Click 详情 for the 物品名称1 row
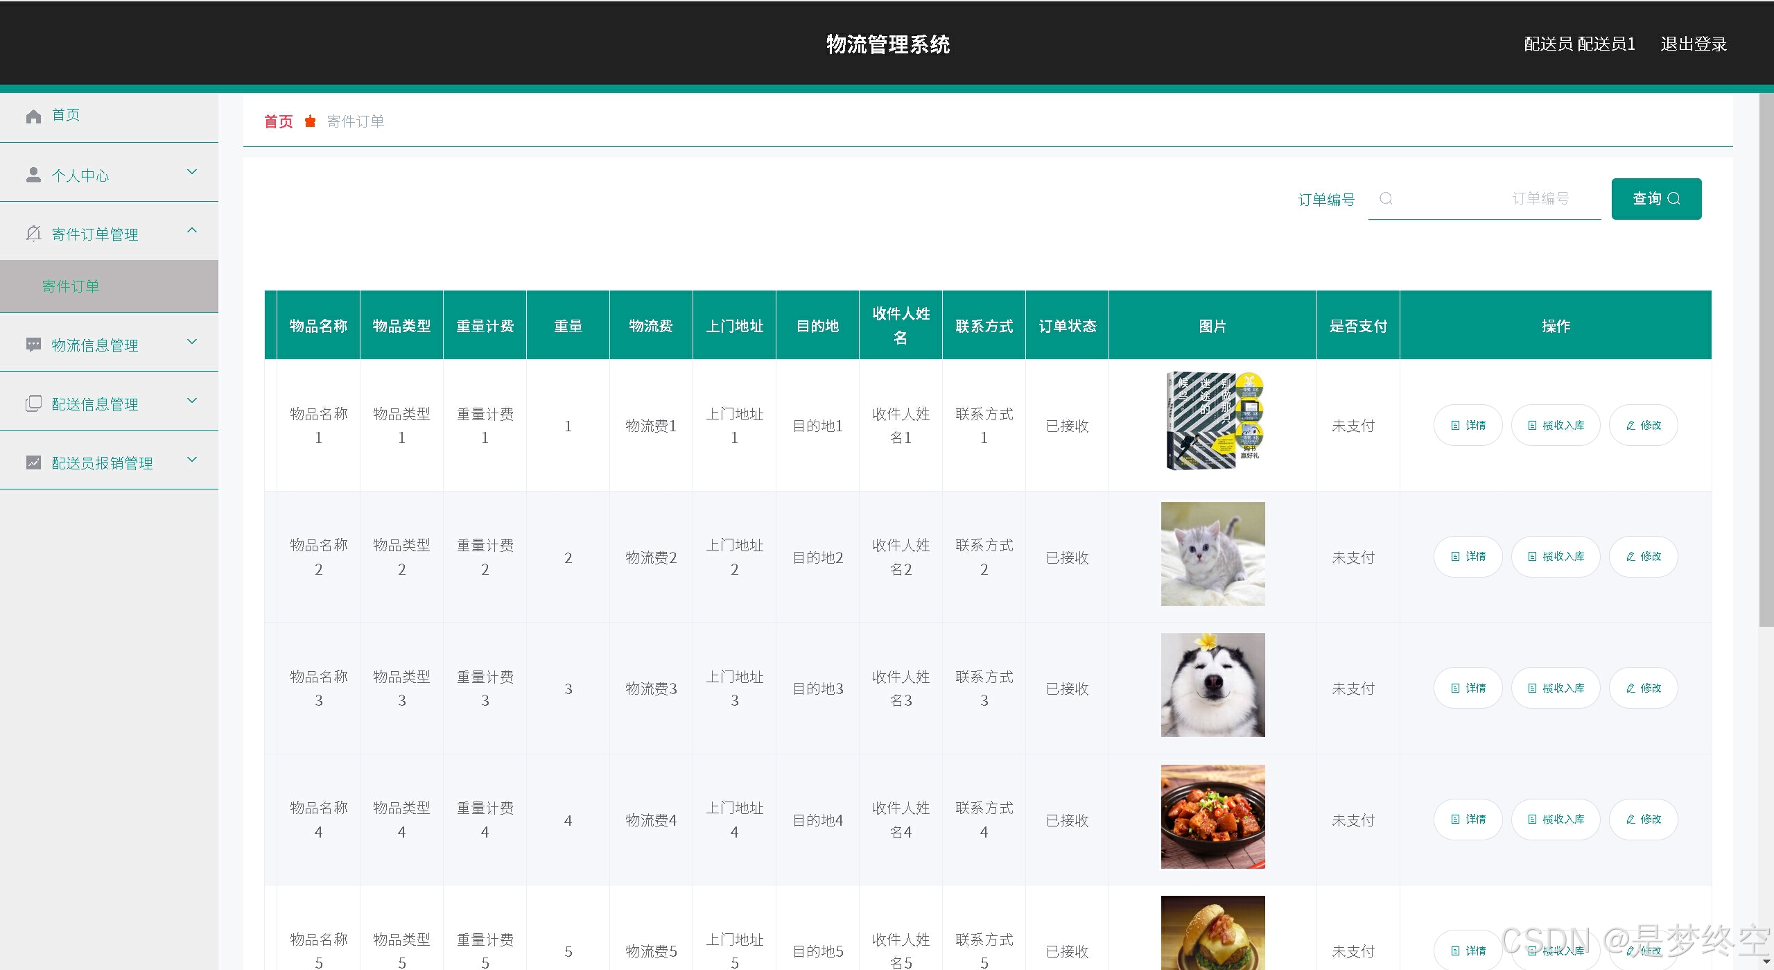 1468,425
